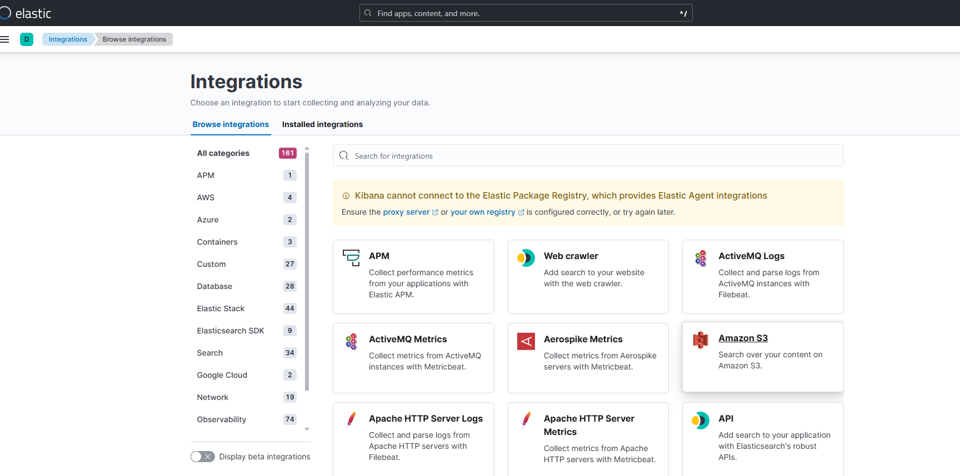The width and height of the screenshot is (960, 476).
Task: Select the Azure category
Action: click(x=247, y=220)
